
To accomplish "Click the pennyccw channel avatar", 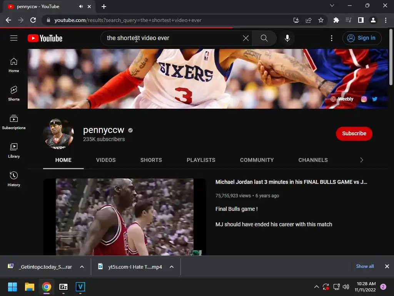I will [58, 134].
